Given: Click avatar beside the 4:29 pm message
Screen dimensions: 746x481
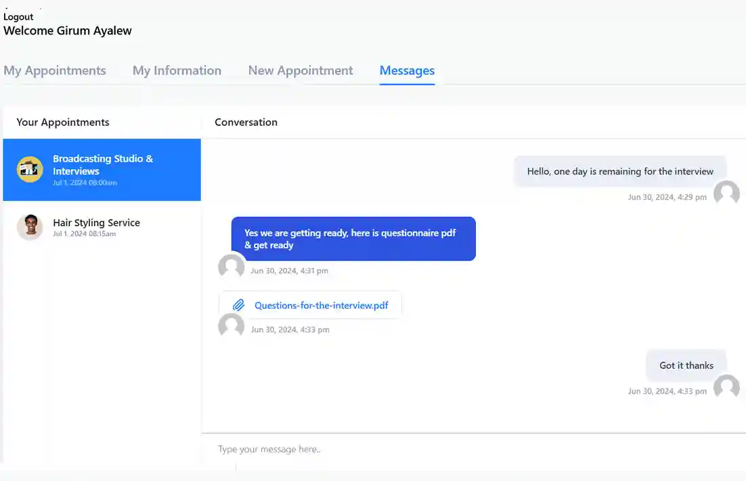Looking at the screenshot, I should [x=726, y=193].
